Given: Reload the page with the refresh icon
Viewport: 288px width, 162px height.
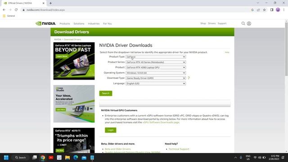Looking at the screenshot, I should [x=16, y=10].
